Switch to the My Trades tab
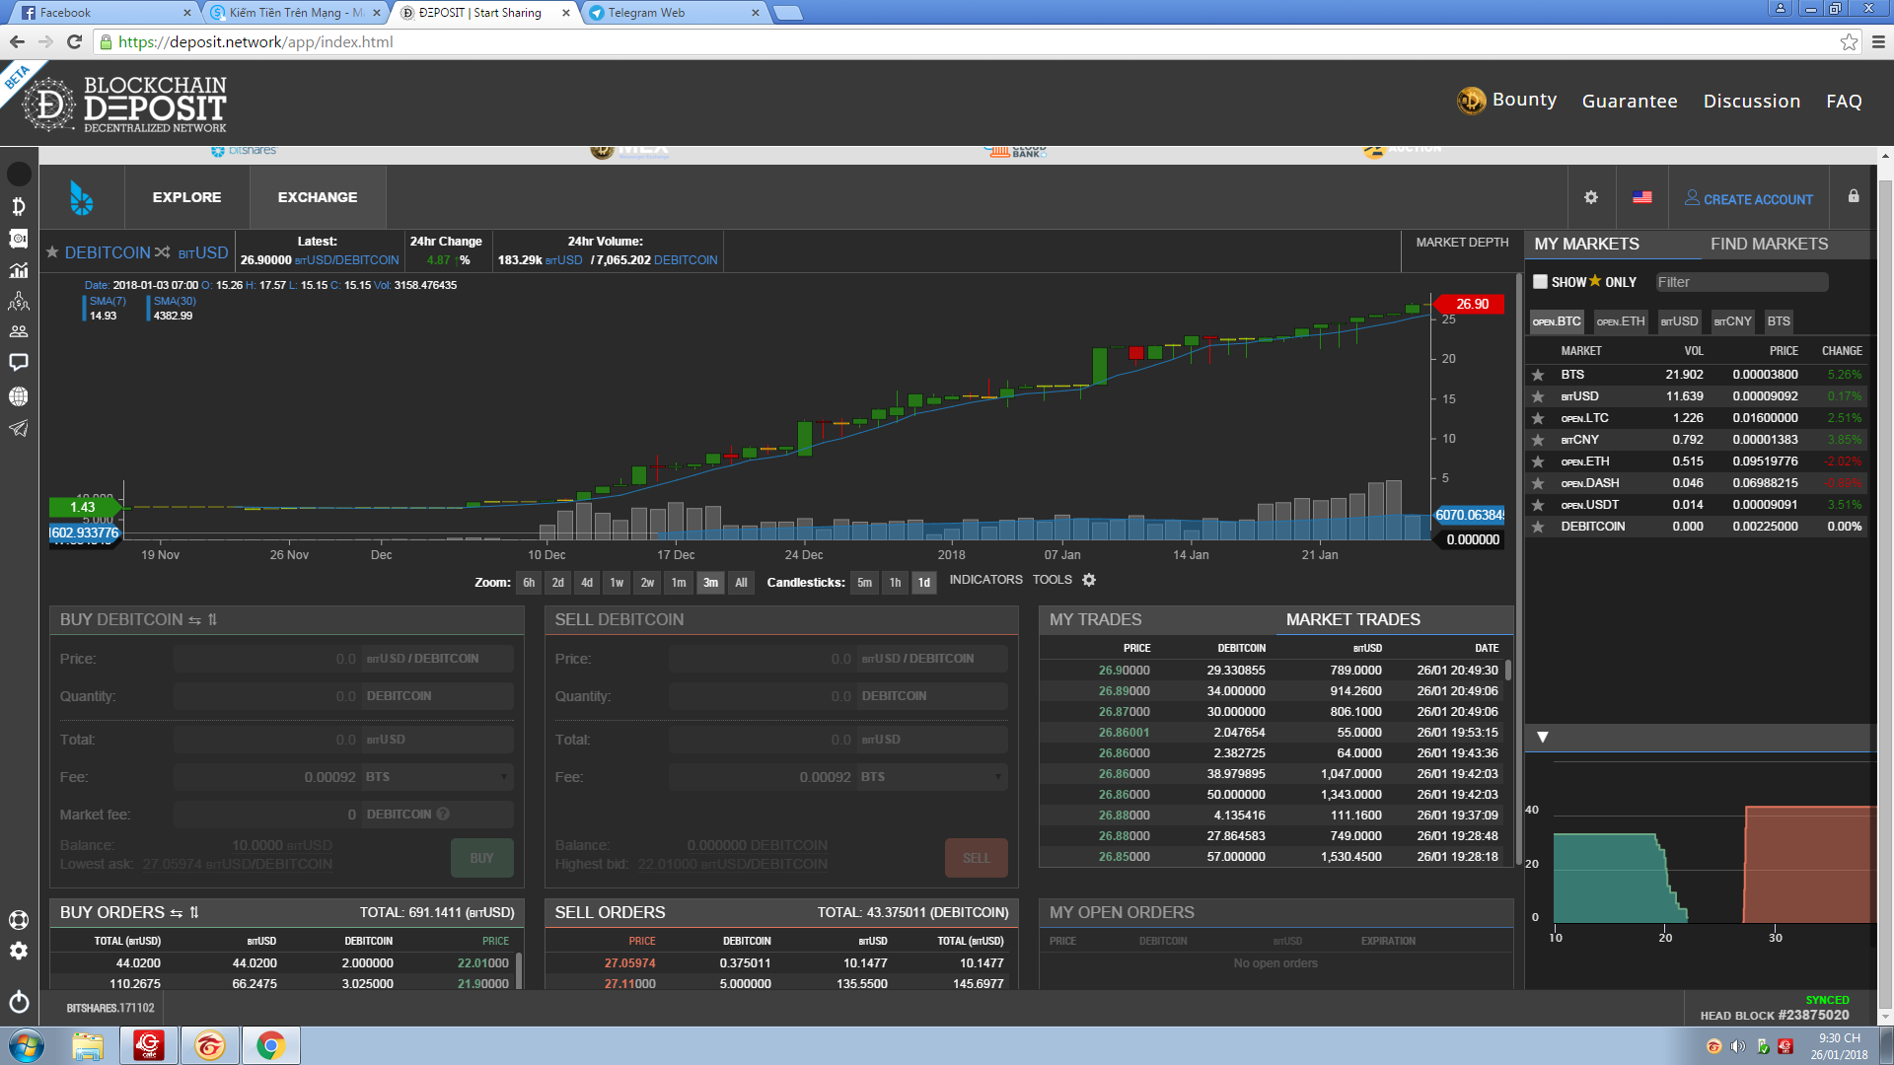1894x1065 pixels. [x=1096, y=619]
